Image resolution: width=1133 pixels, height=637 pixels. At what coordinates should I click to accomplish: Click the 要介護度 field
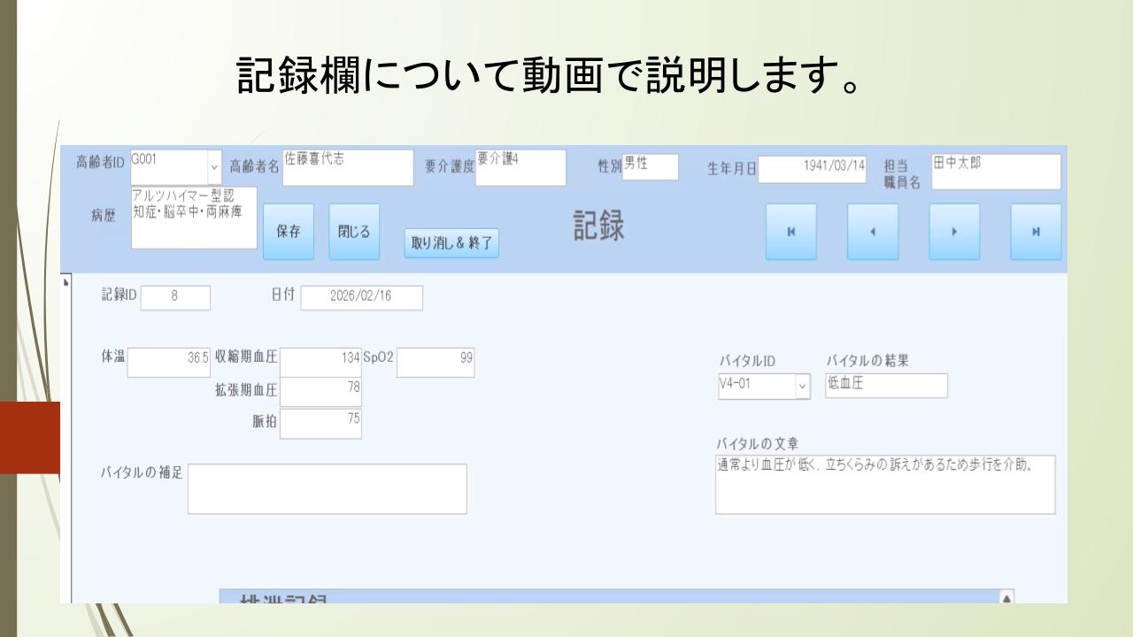[x=520, y=167]
